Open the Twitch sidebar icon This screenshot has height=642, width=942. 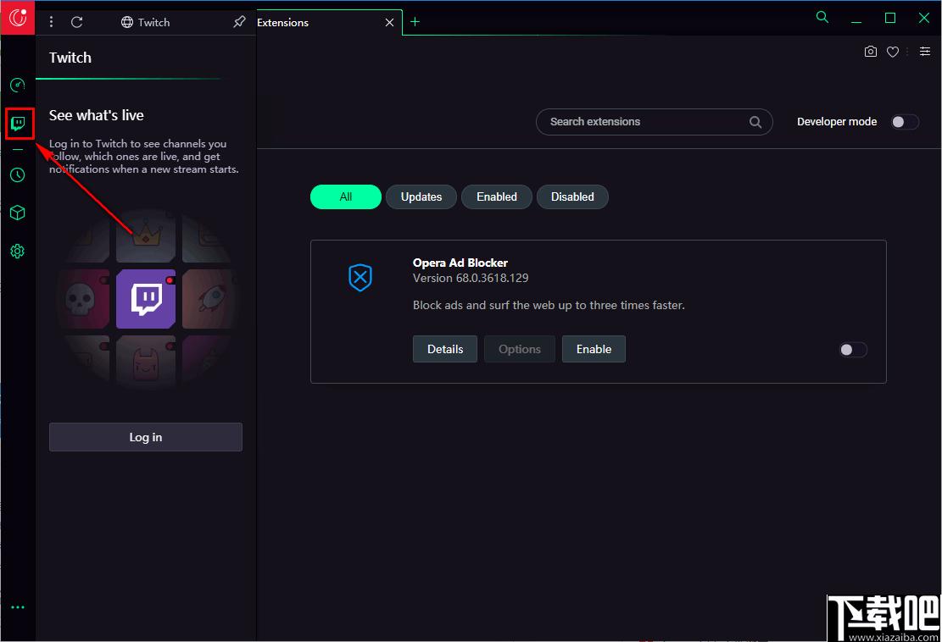click(18, 124)
